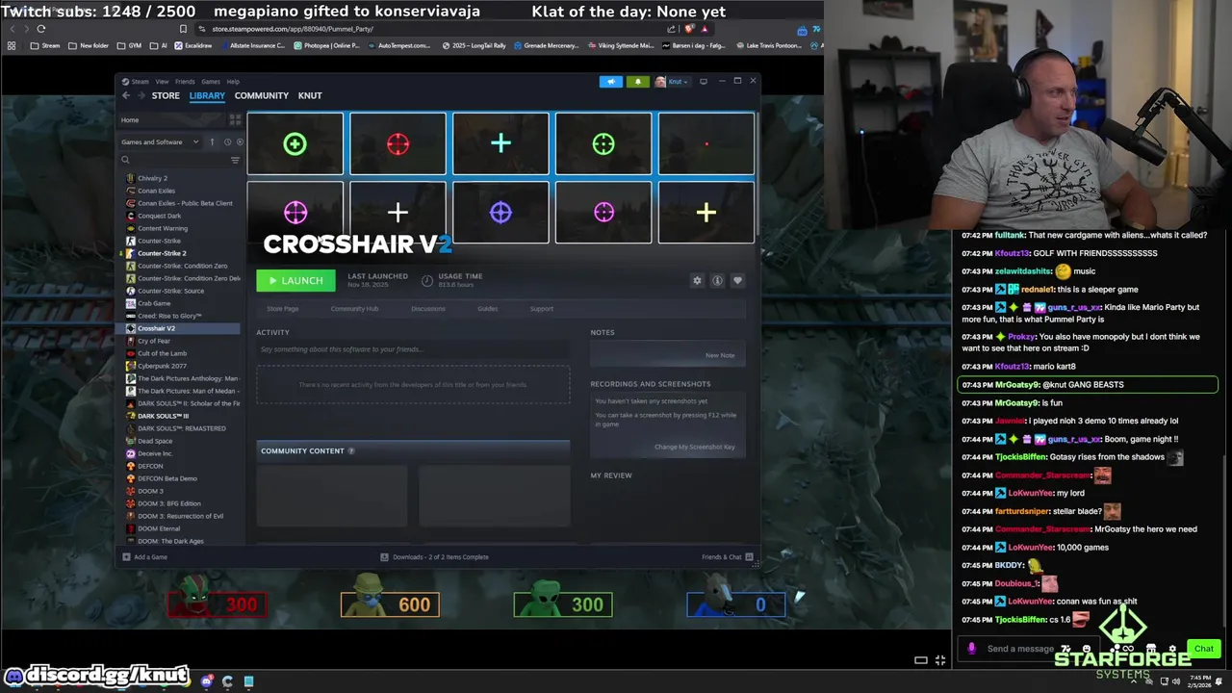The width and height of the screenshot is (1232, 693).
Task: Open Crosshair V2 info icon
Action: point(717,280)
